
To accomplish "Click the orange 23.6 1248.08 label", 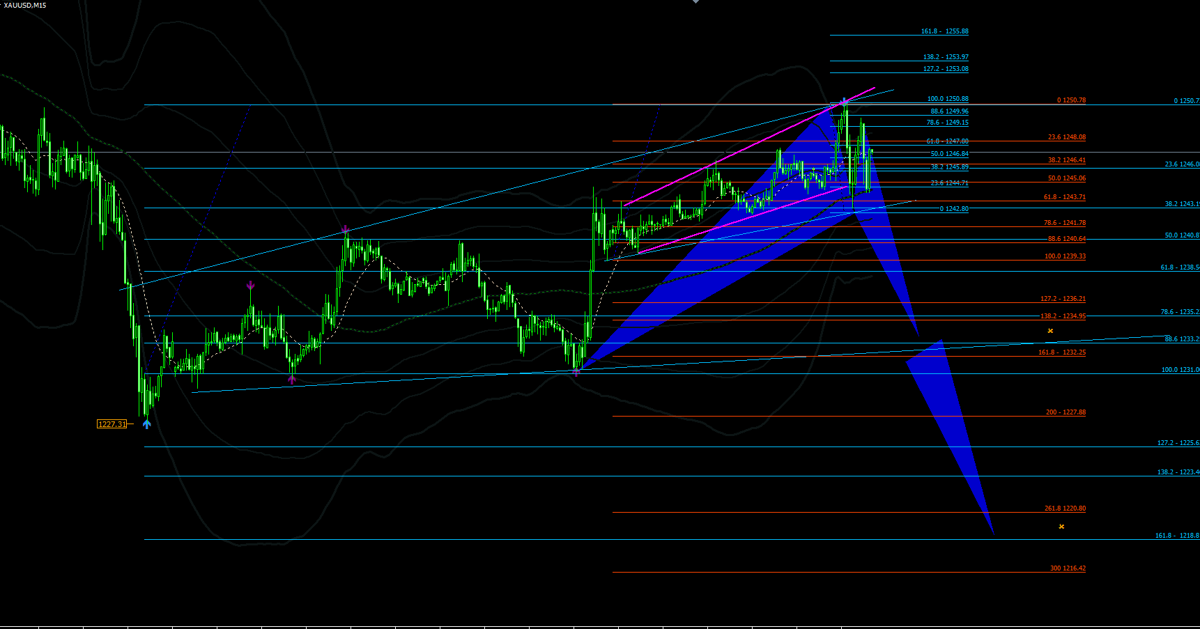I will 1067,137.
